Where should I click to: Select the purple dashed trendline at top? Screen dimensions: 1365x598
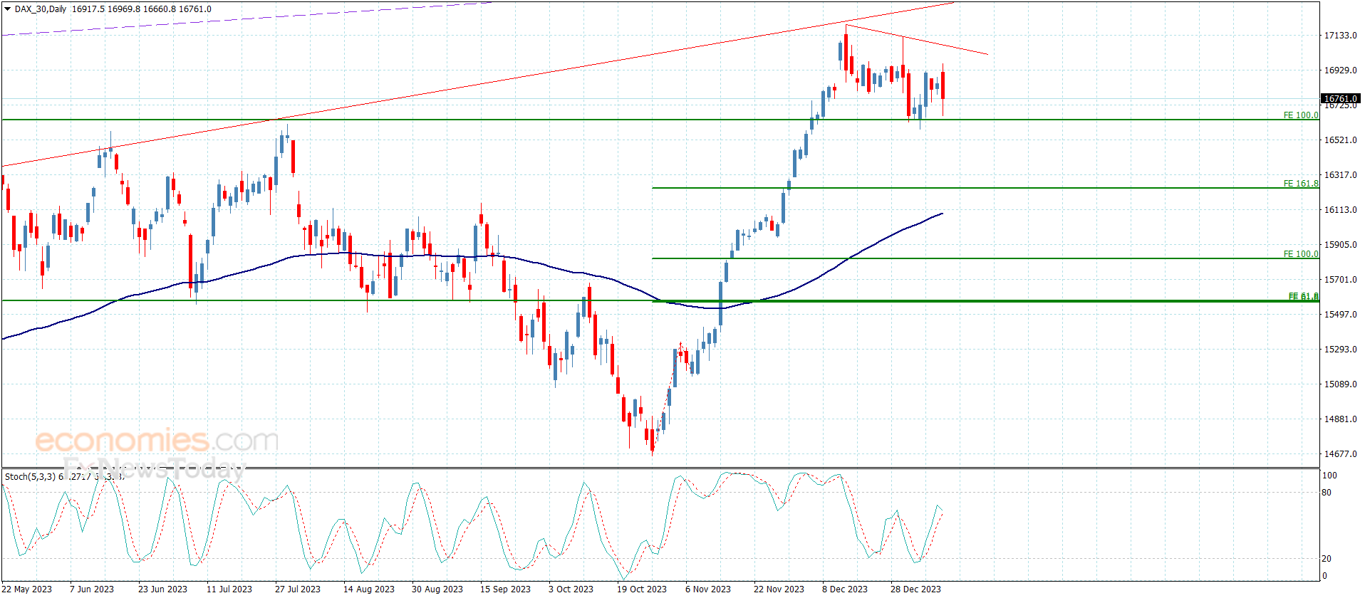coord(246,19)
